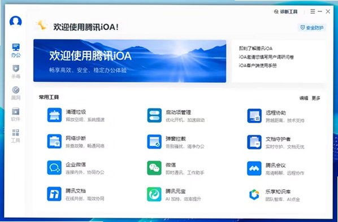Launch 微信 via its green icon
Screen dimensions: 338x222
point(154,168)
